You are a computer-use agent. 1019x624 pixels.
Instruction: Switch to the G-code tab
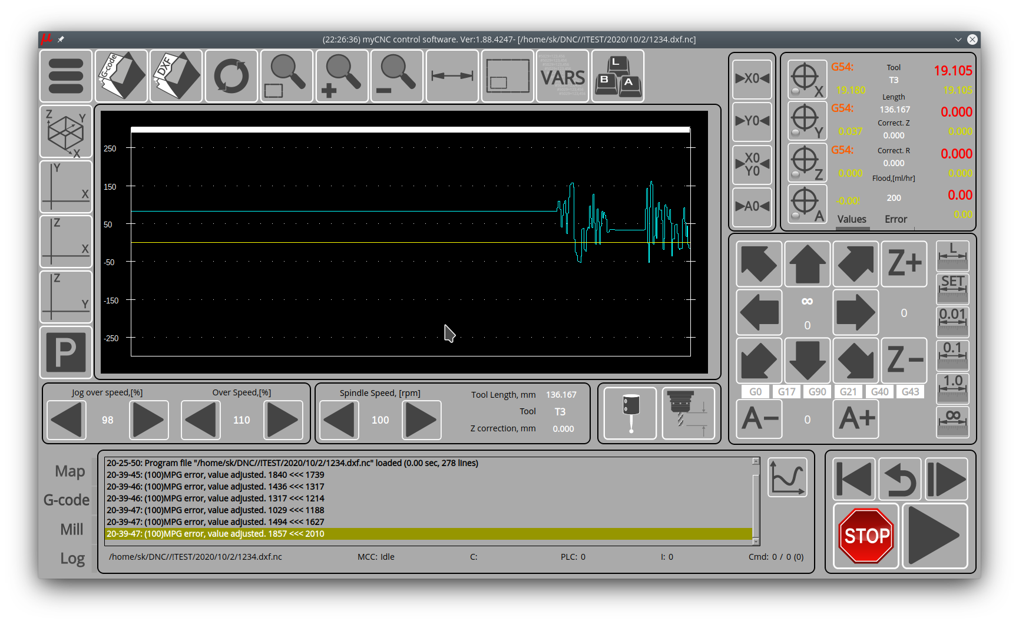[x=67, y=500]
